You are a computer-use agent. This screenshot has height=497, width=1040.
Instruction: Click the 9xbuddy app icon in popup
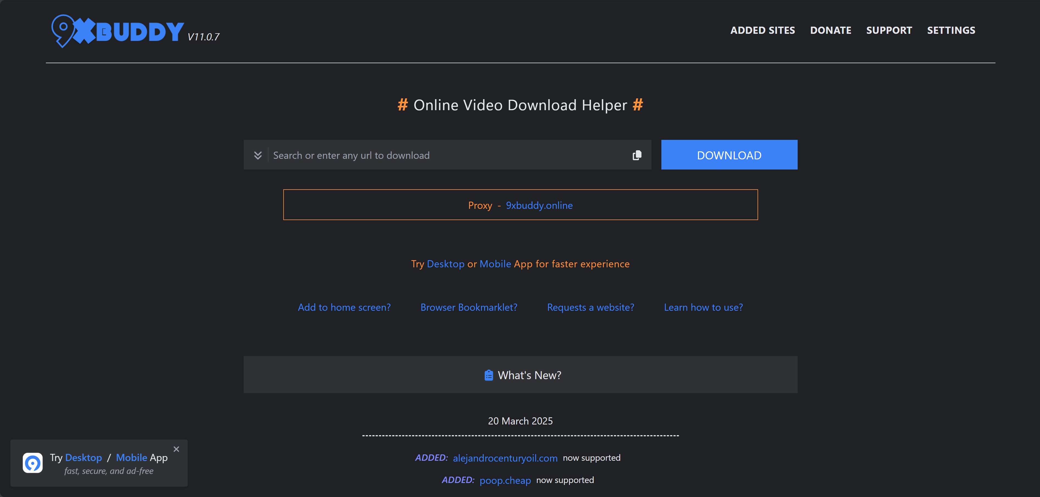33,463
